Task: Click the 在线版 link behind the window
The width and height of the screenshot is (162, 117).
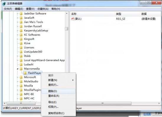Action: [x=147, y=114]
